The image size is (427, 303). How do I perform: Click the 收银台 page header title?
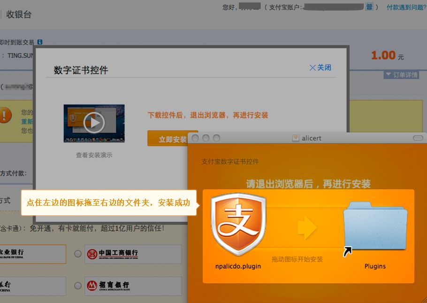(x=19, y=15)
